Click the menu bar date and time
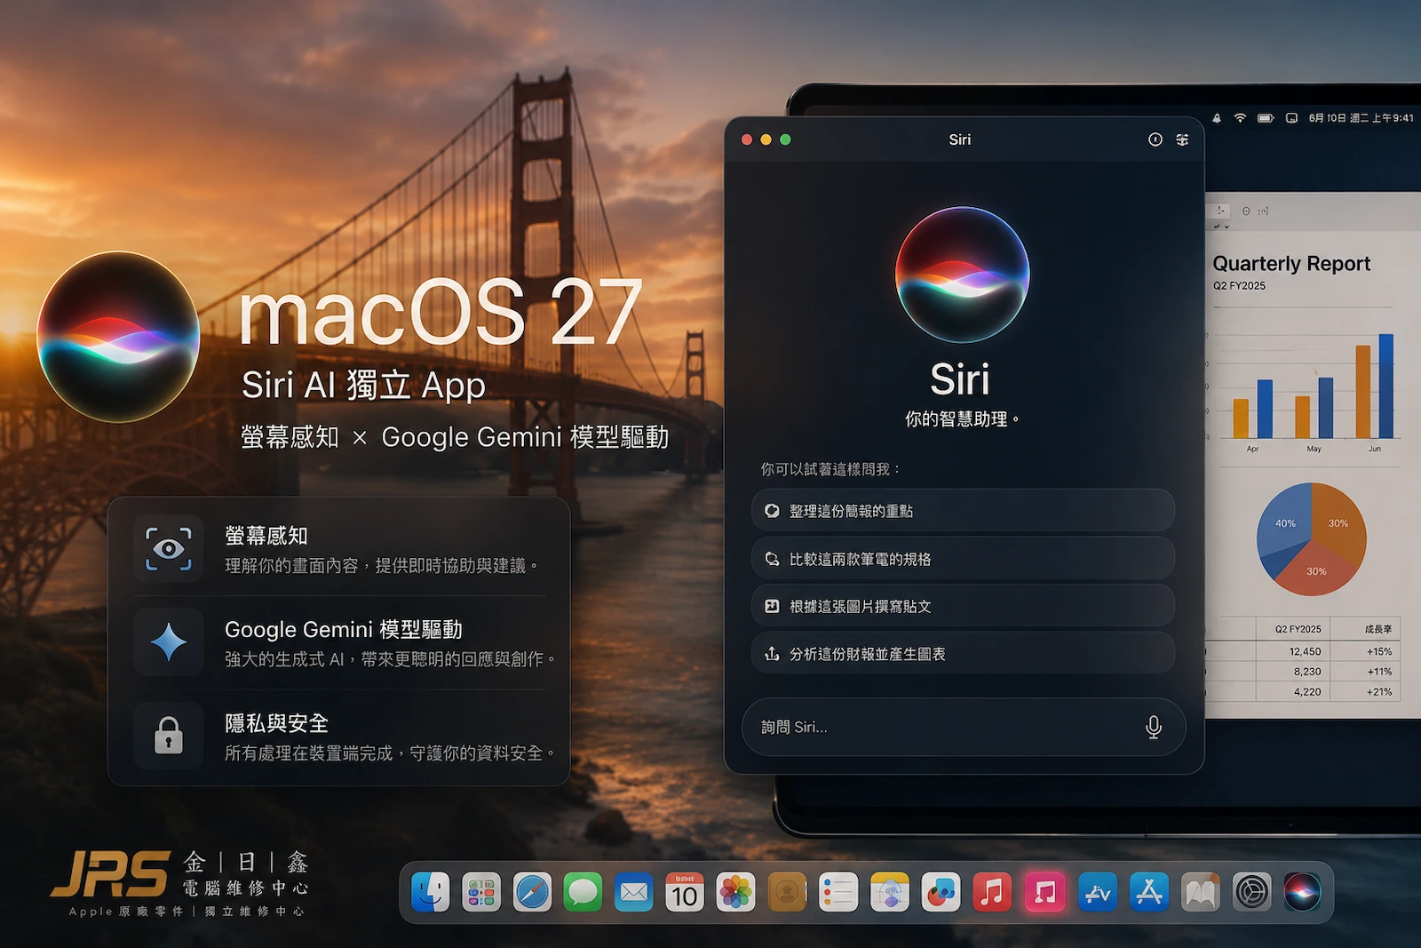The width and height of the screenshot is (1421, 948). 1361,118
